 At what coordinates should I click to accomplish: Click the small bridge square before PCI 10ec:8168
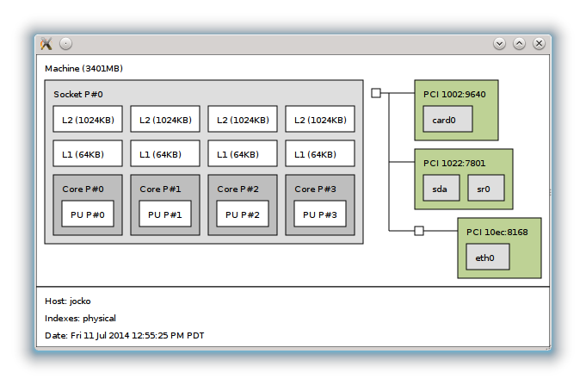tap(419, 231)
